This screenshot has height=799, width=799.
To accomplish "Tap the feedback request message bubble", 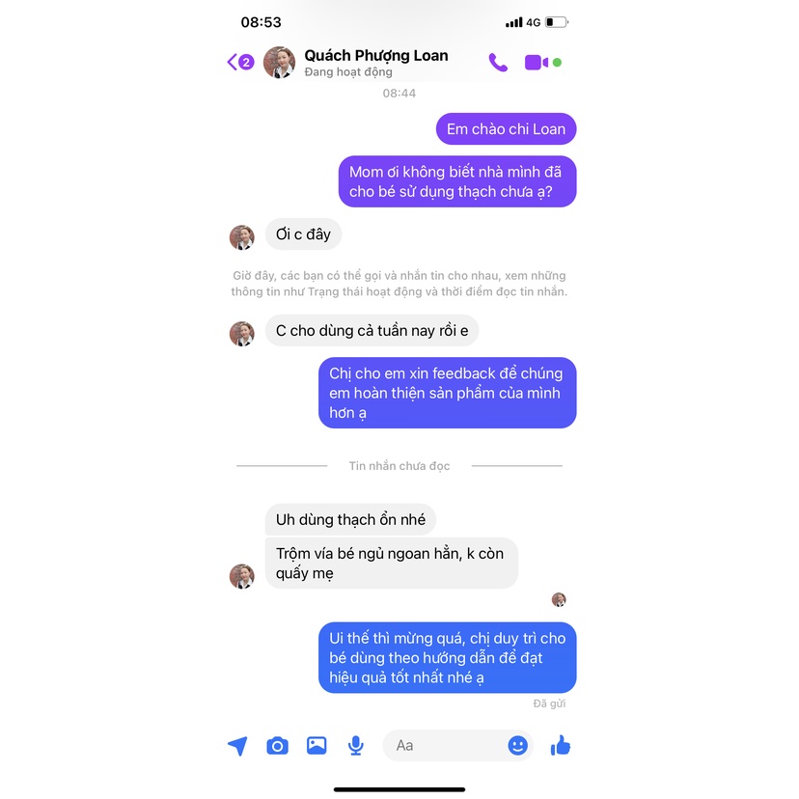I will pos(448,393).
